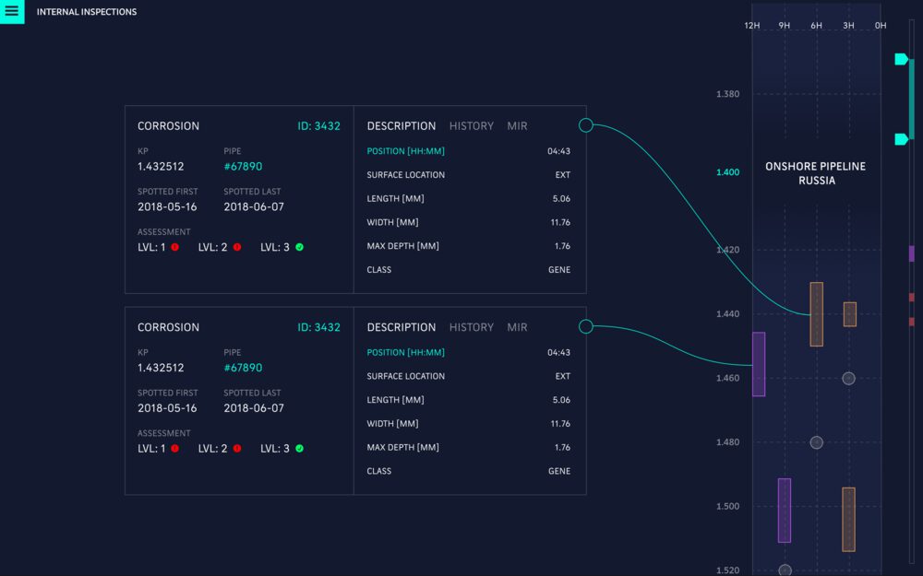Click the gray circle marker at 1.480
Screen dimensions: 923x576
(x=816, y=442)
